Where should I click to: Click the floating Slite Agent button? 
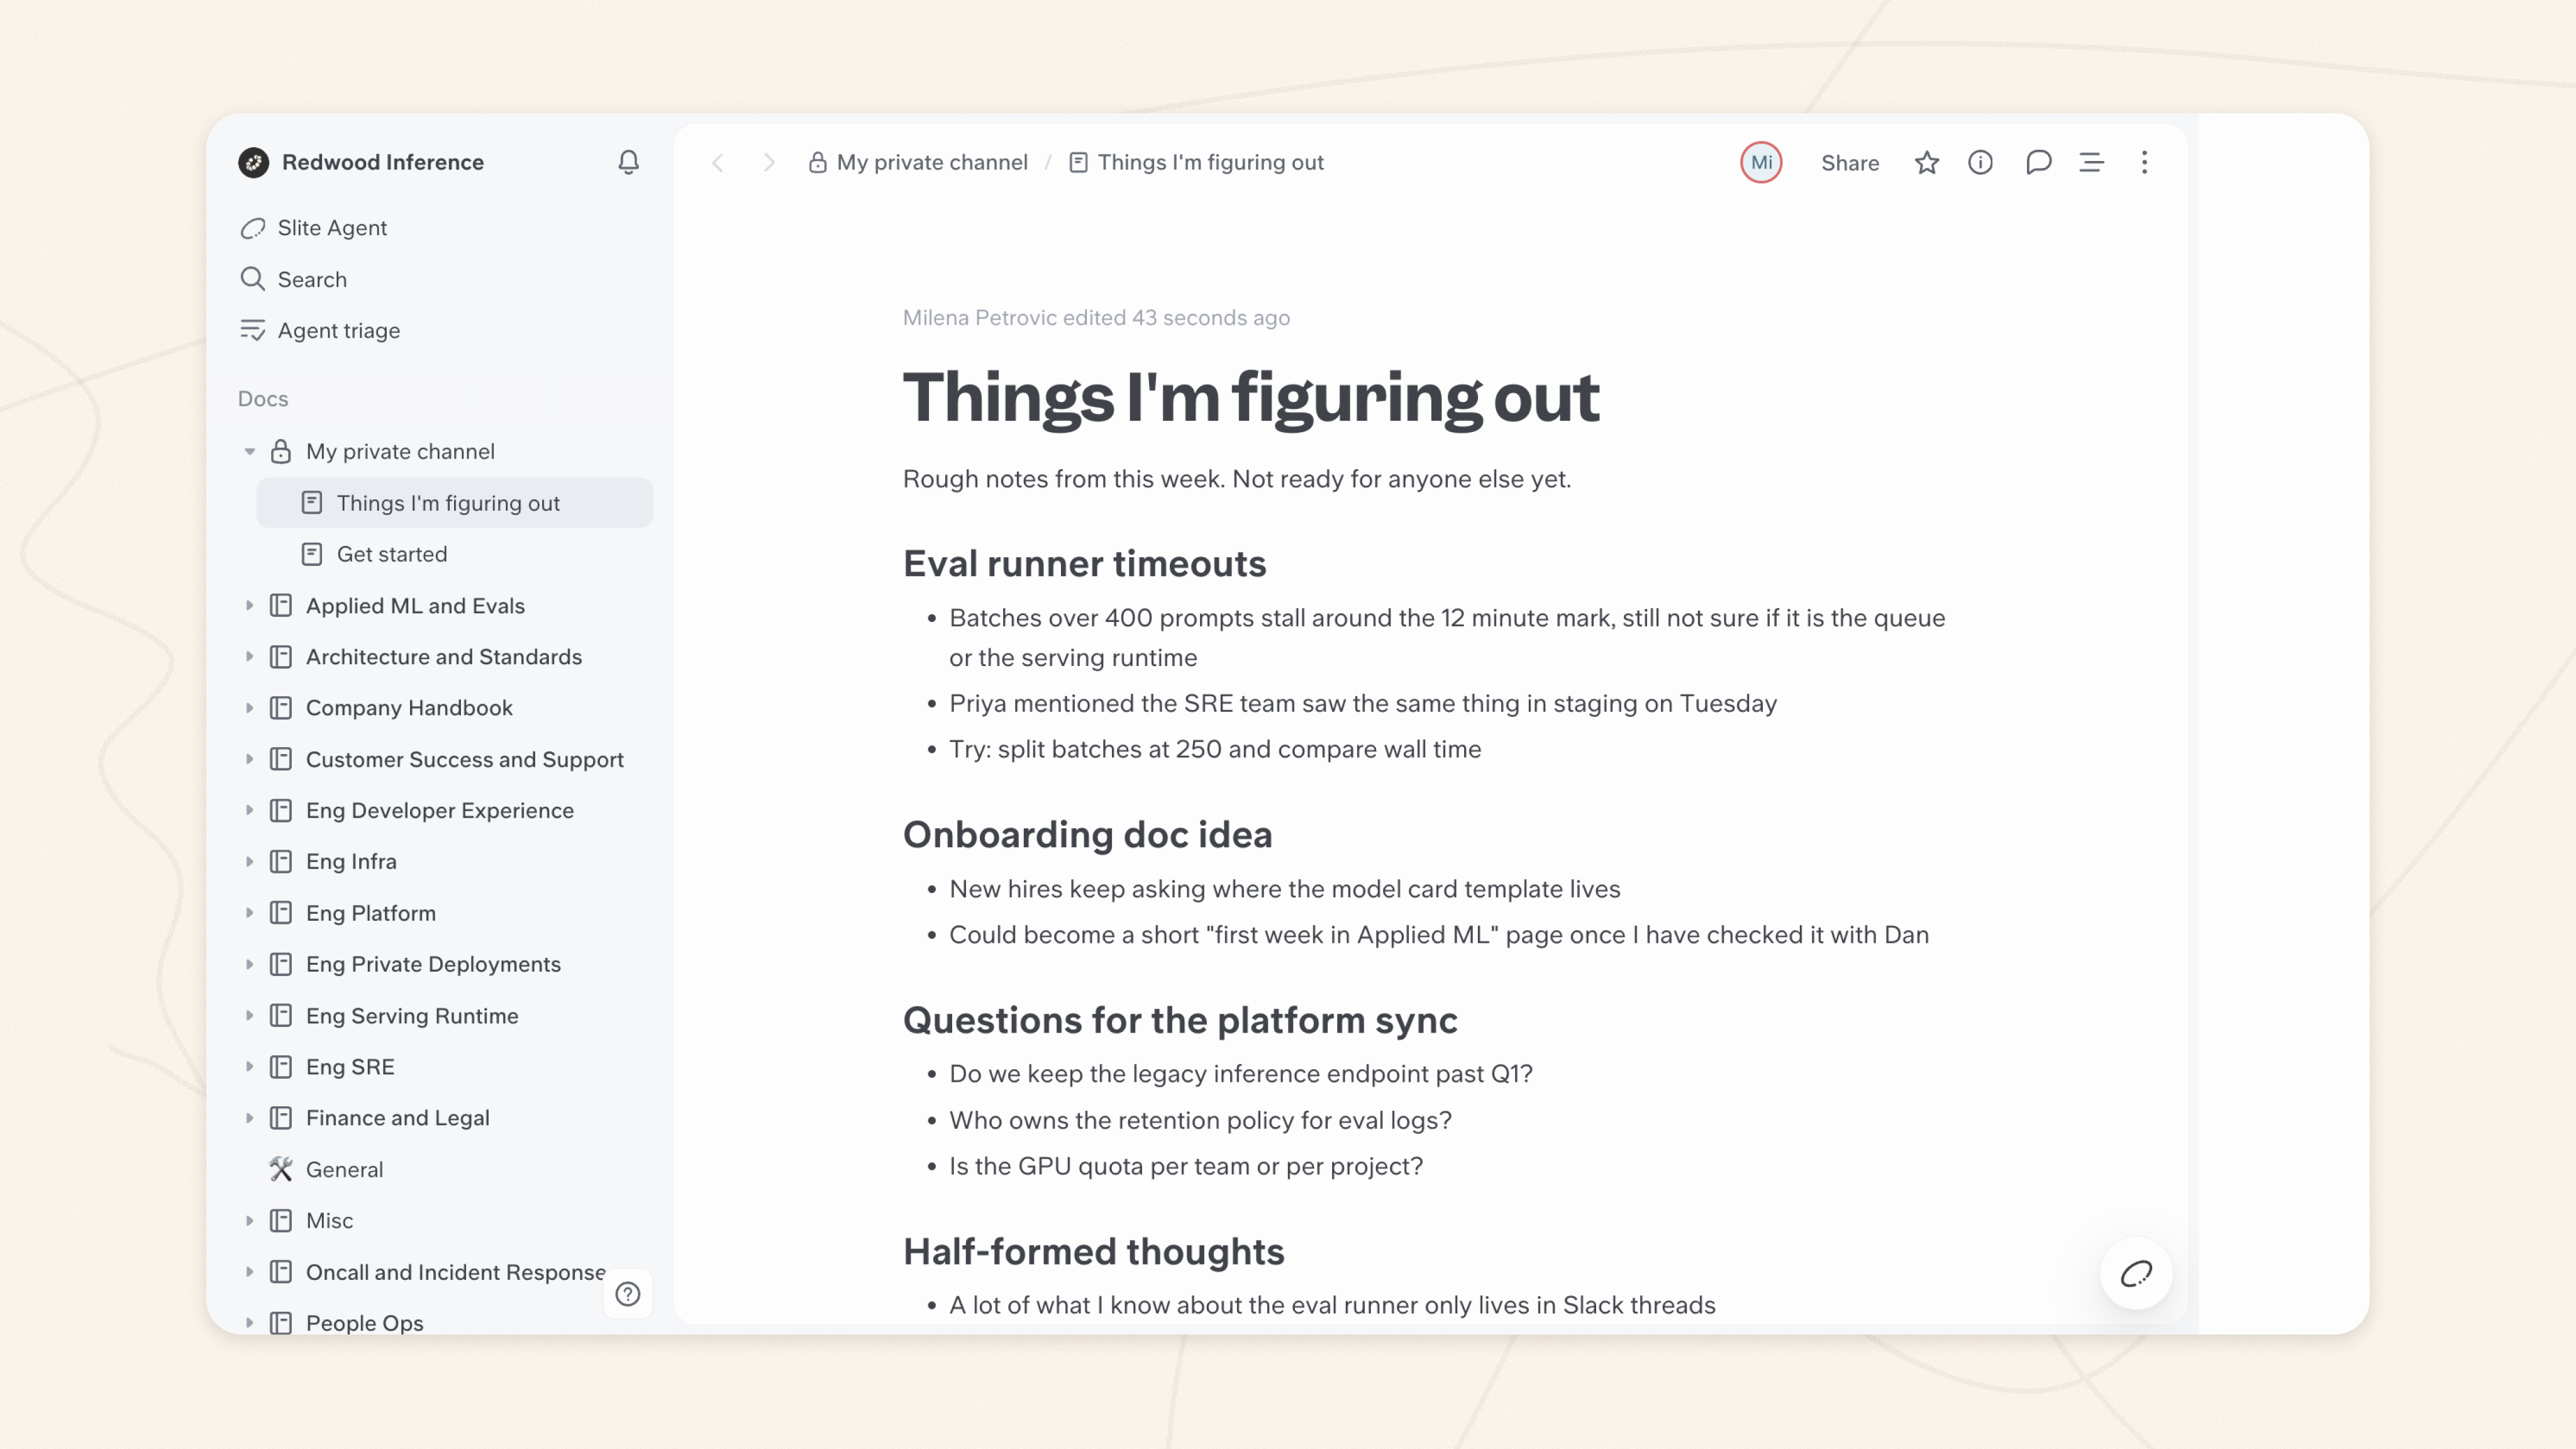click(2136, 1273)
